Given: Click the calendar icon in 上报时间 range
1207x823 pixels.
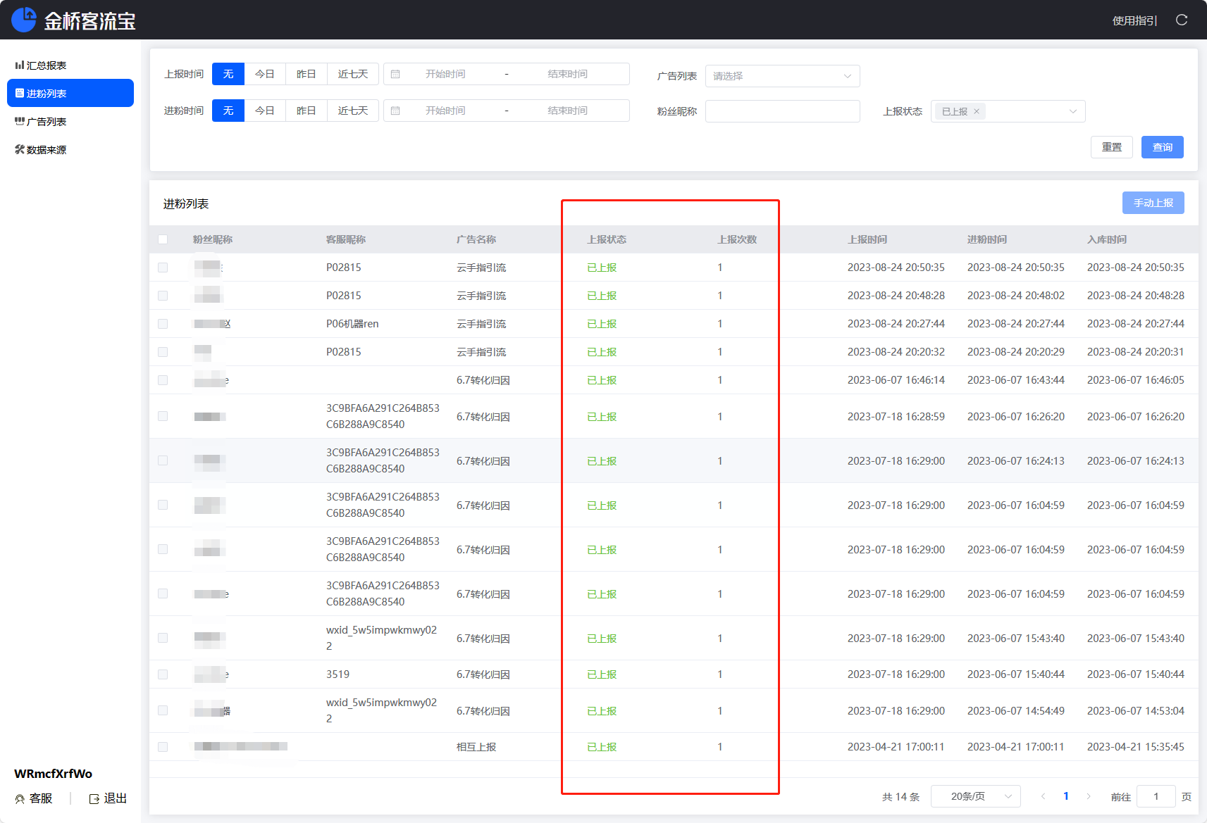Looking at the screenshot, I should click(x=395, y=74).
